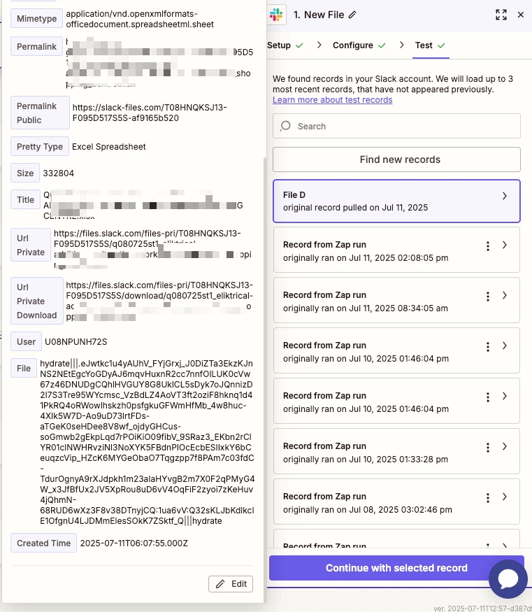Click the Size value 332804

[59, 173]
